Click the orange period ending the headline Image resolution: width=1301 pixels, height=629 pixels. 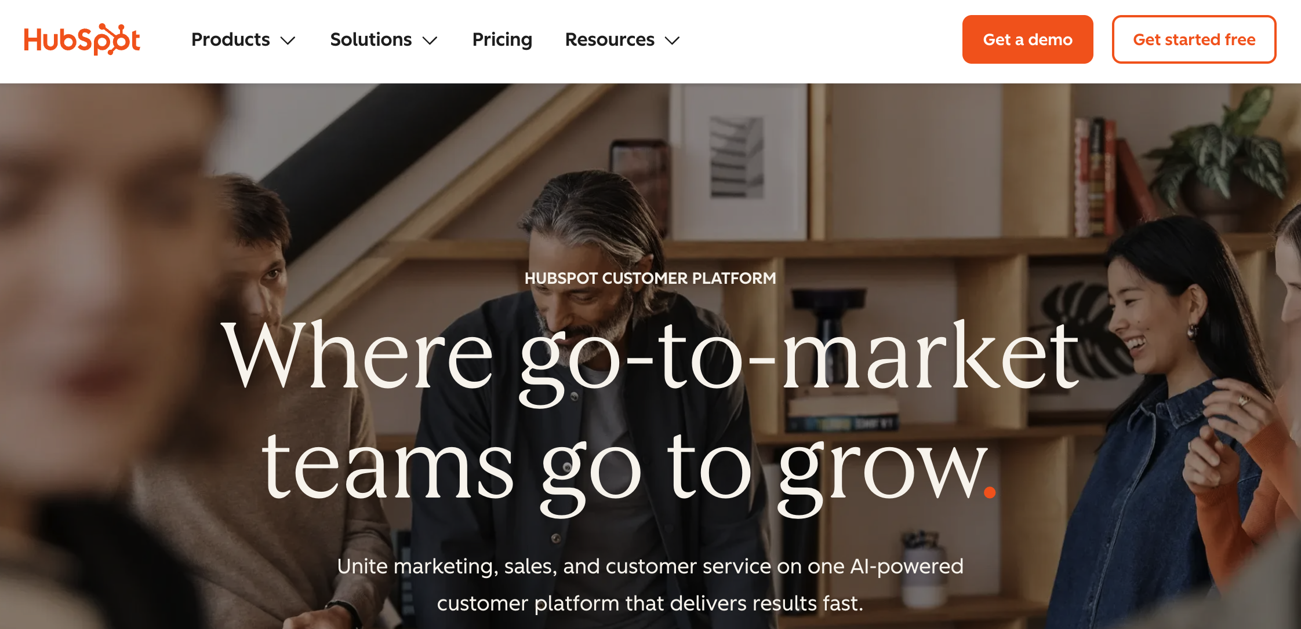tap(990, 492)
